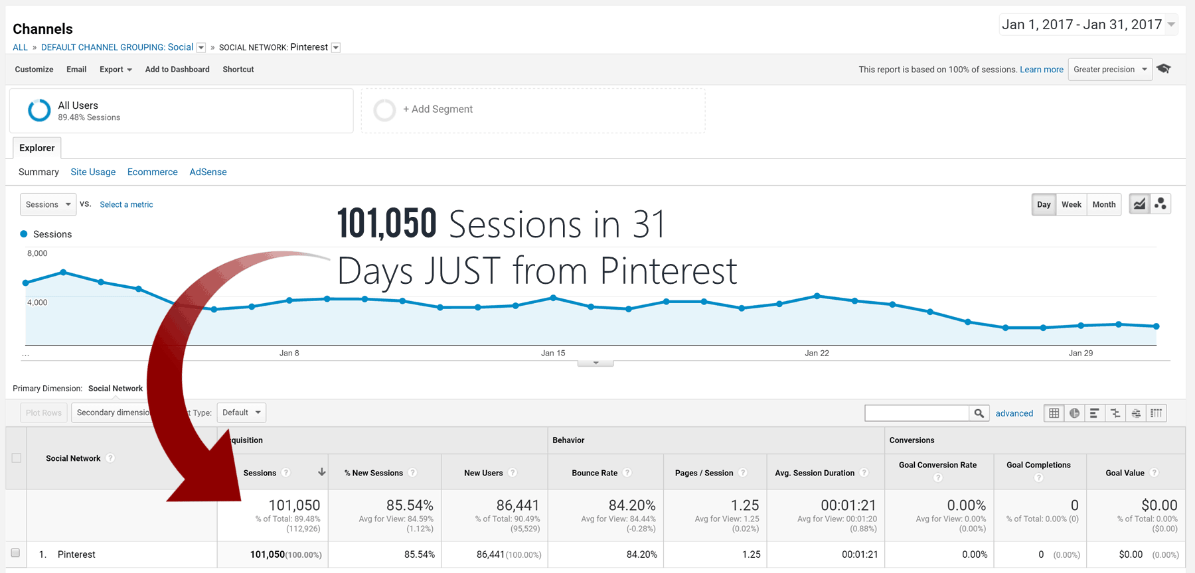Open the Explorer tab
Viewport: 1195px width, 573px height.
coord(37,148)
